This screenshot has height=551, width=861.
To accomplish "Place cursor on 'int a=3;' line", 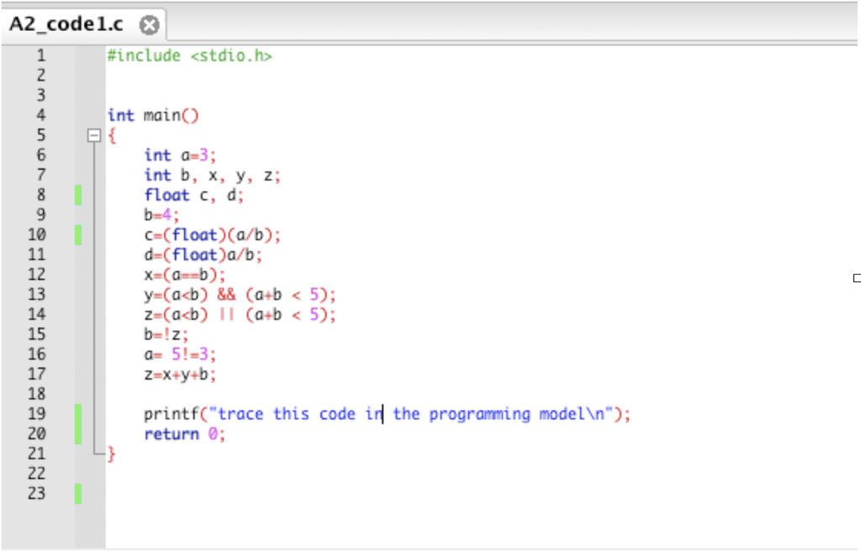I will (180, 155).
